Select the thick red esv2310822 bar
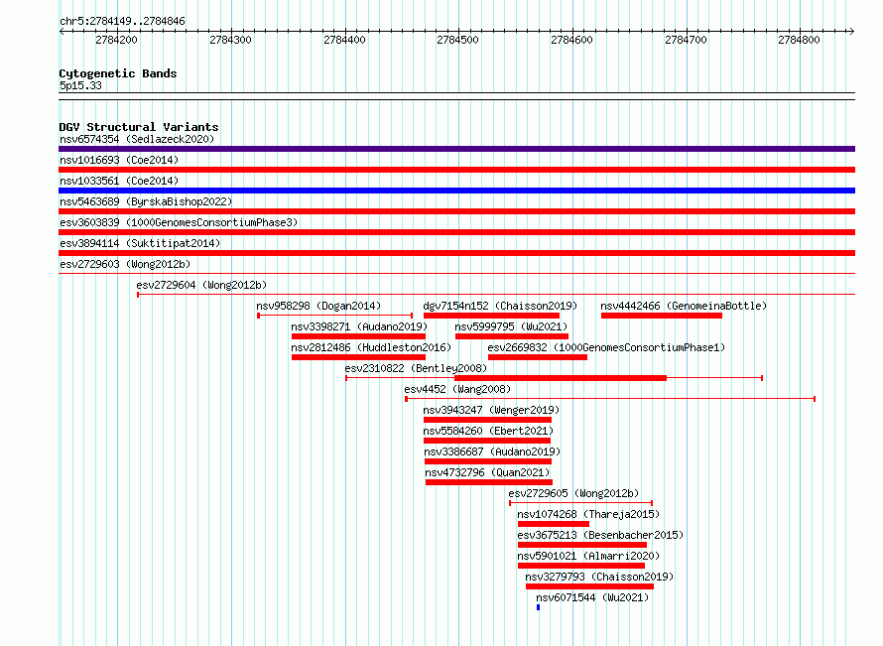Viewport: 883px width, 646px height. tap(561, 378)
